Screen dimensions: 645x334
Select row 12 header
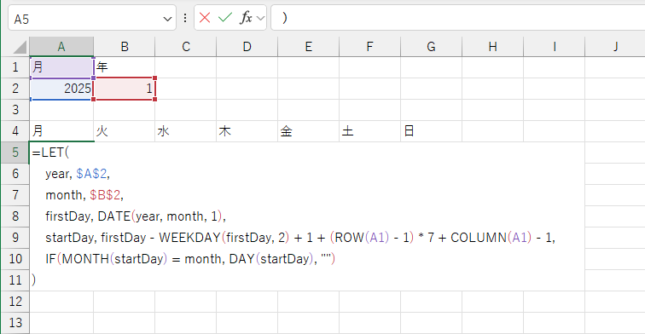point(15,302)
